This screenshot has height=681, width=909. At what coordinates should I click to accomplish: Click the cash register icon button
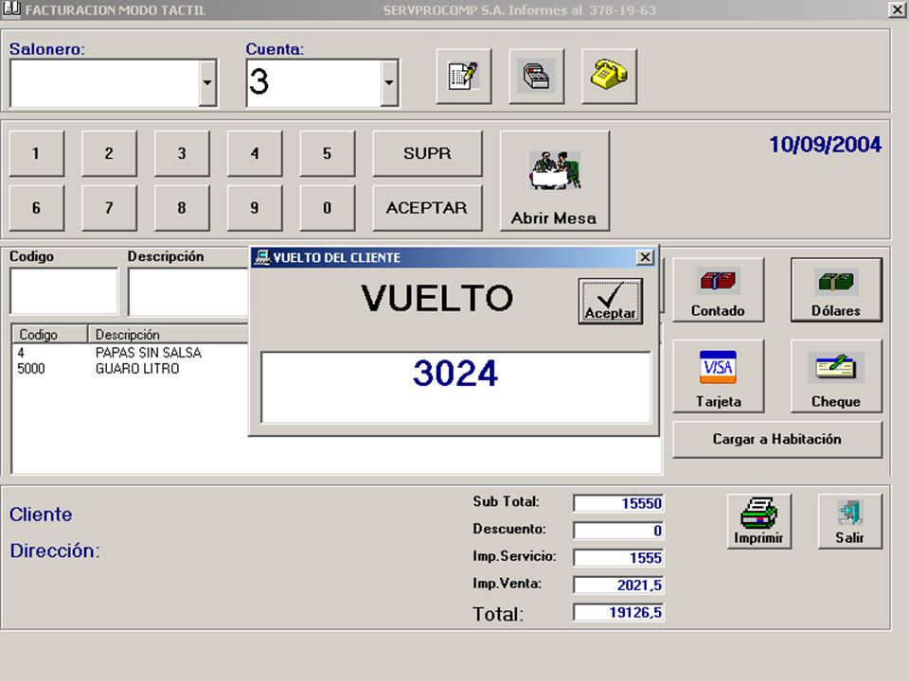tap(536, 77)
